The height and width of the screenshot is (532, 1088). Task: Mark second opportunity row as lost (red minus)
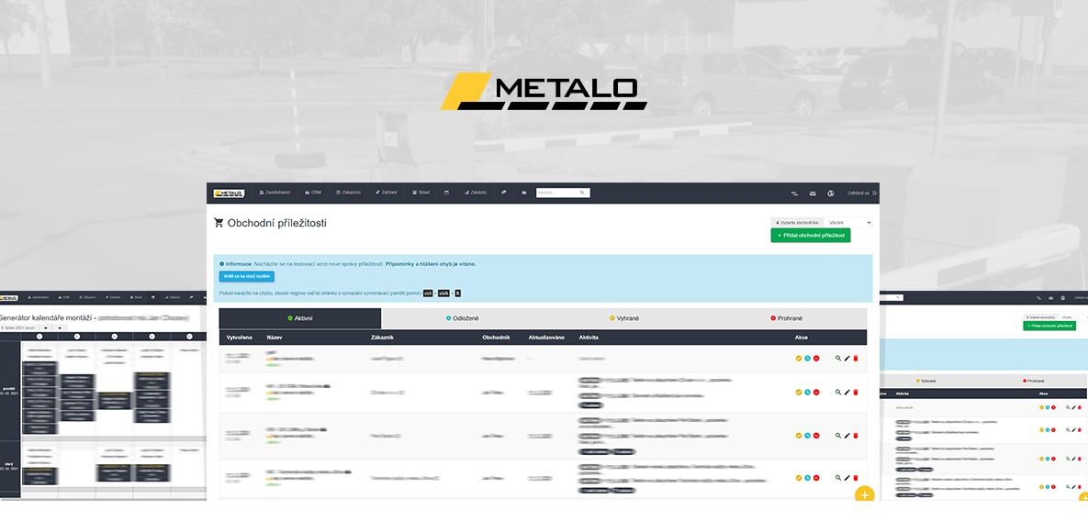(x=816, y=392)
